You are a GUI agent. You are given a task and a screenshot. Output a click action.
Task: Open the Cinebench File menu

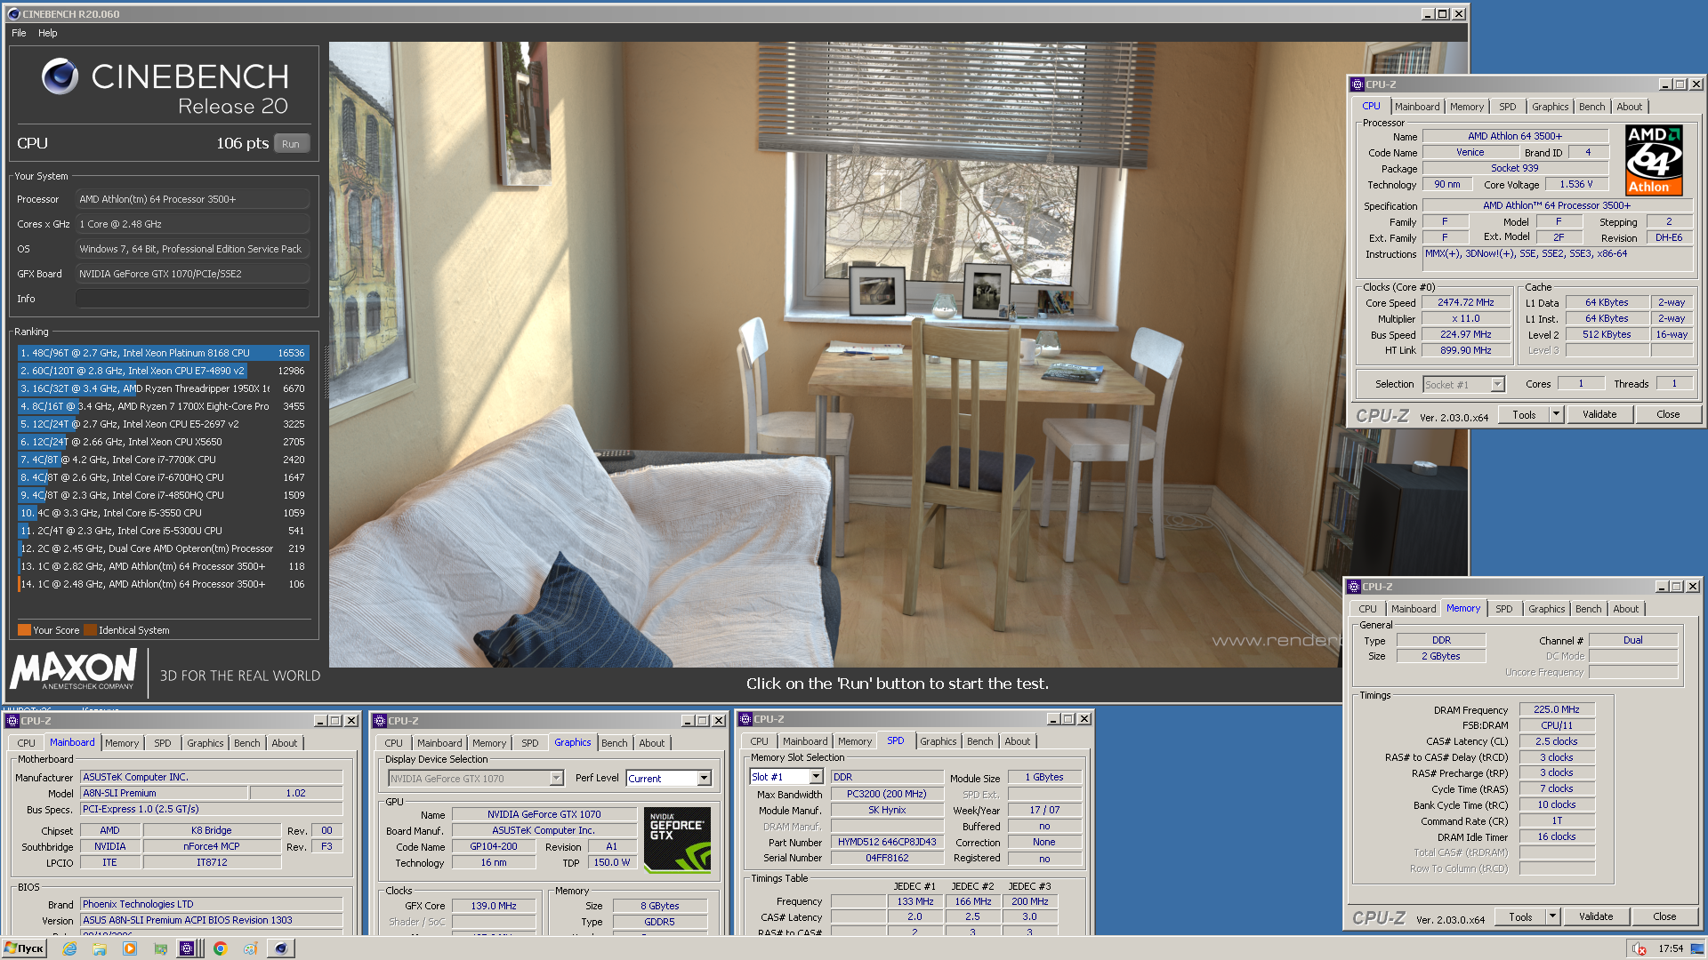19,33
